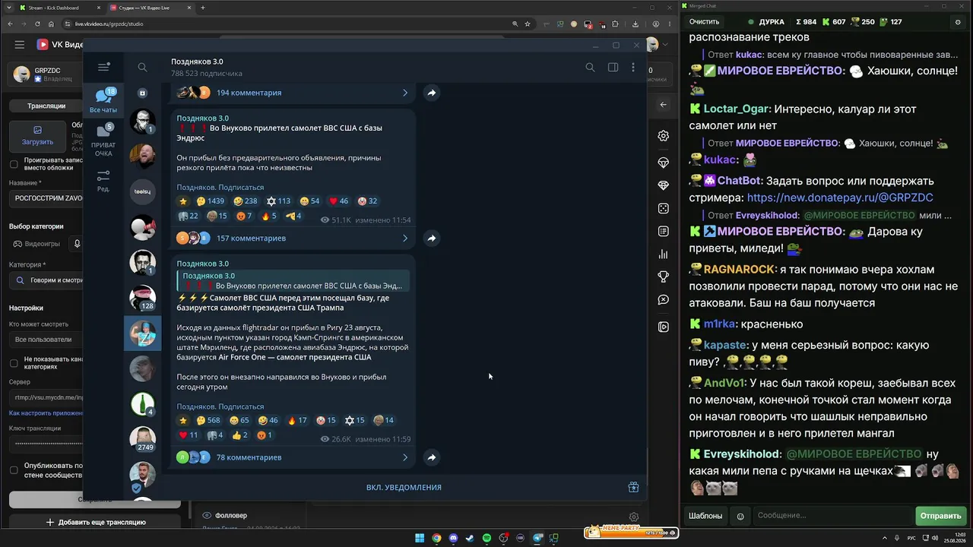Screen dimensions: 973x547
Task: Click the parachute icon in VK sidebar
Action: tap(664, 163)
